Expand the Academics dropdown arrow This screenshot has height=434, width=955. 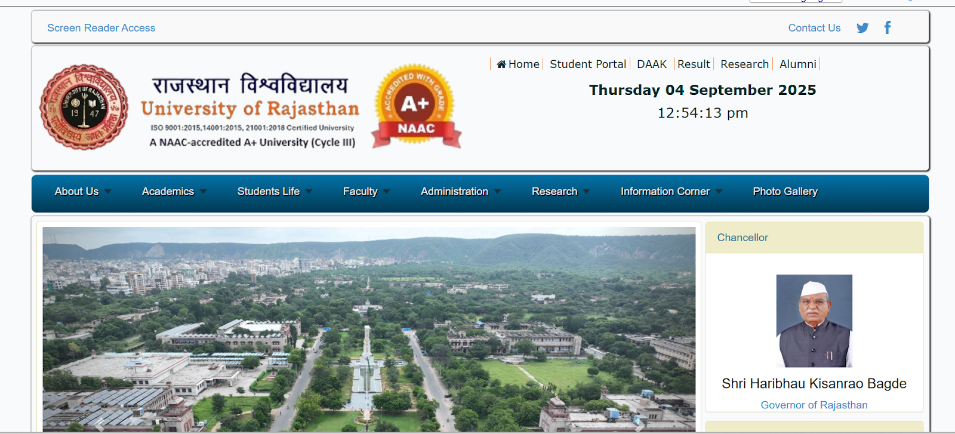tap(204, 192)
